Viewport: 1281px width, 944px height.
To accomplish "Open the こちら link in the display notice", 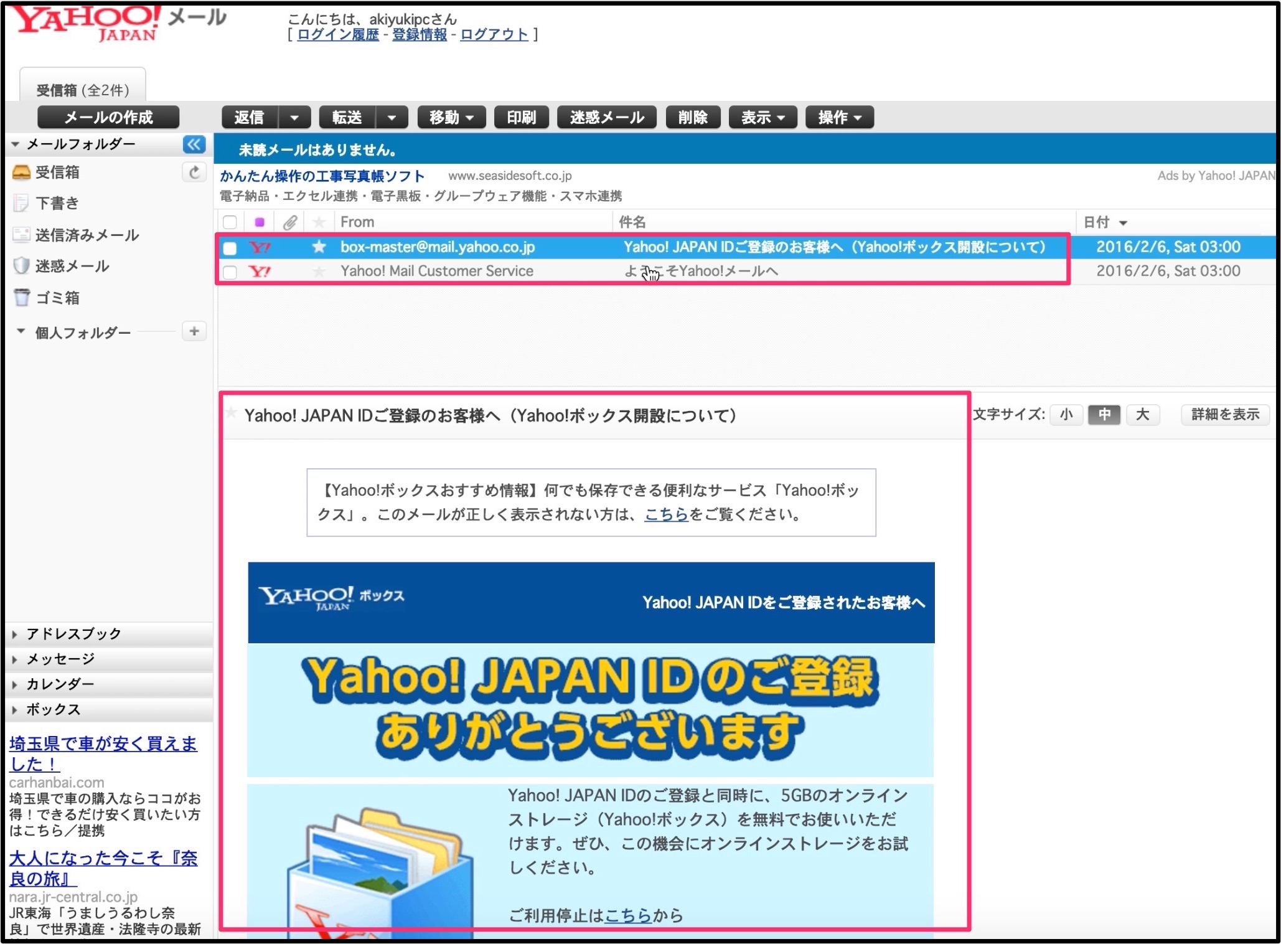I will (x=666, y=514).
